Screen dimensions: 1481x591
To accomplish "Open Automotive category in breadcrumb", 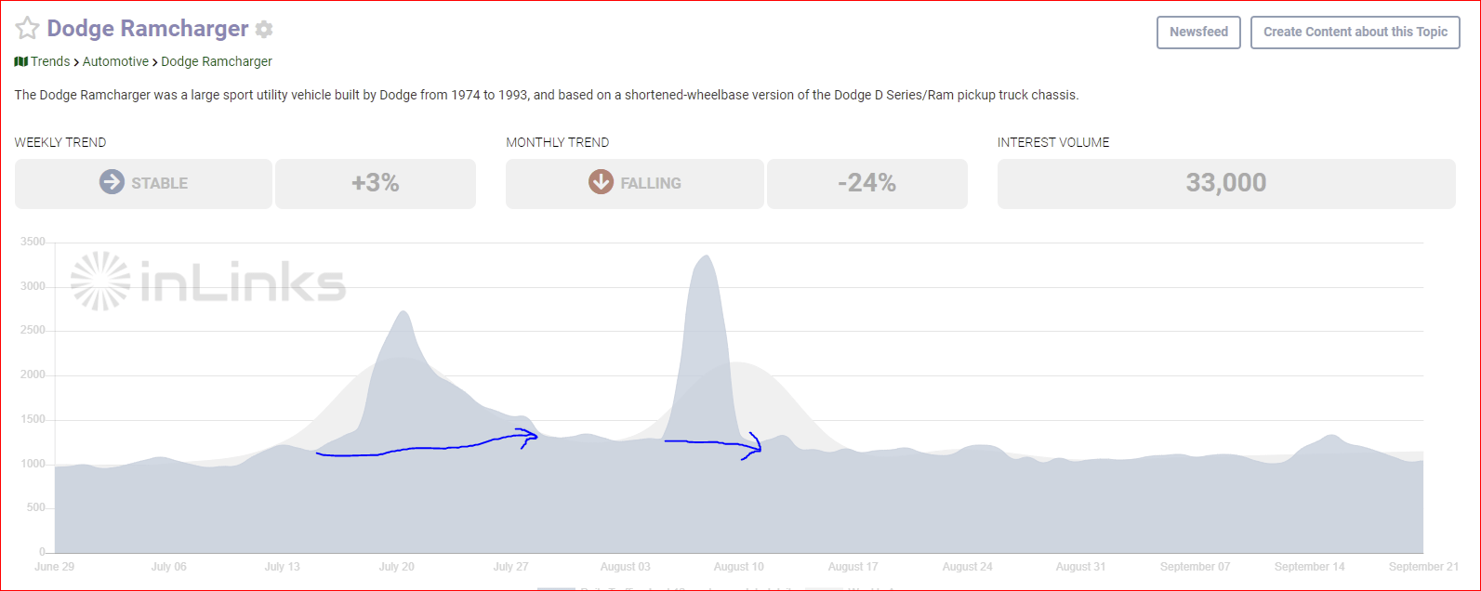I will [115, 61].
